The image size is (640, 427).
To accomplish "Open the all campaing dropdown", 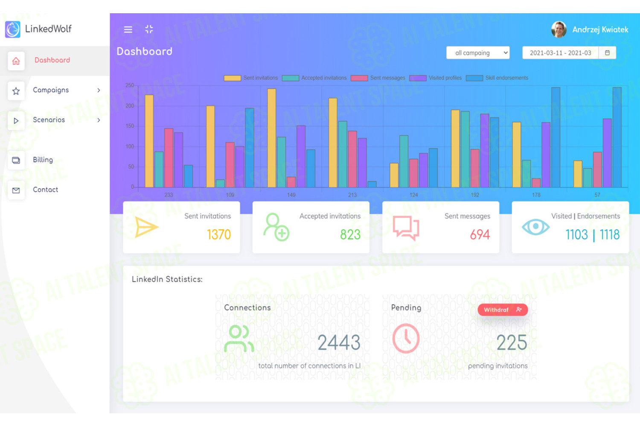I will coord(478,53).
